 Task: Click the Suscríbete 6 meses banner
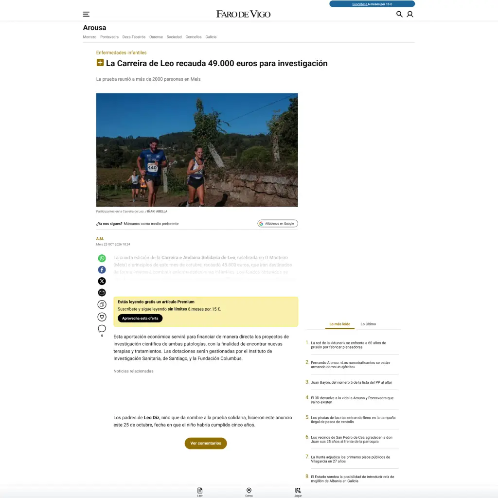coord(372,4)
